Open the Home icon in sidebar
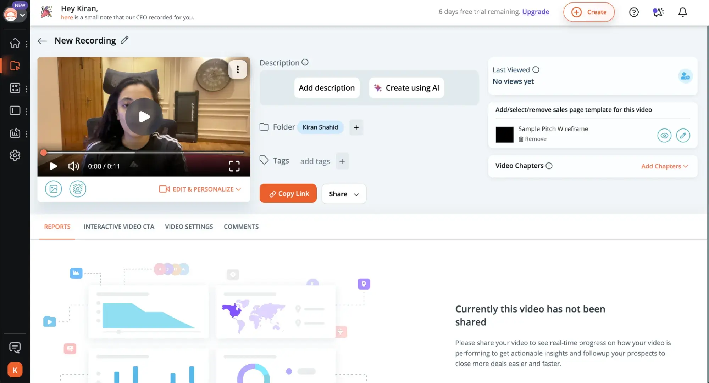The image size is (709, 383). click(x=15, y=43)
